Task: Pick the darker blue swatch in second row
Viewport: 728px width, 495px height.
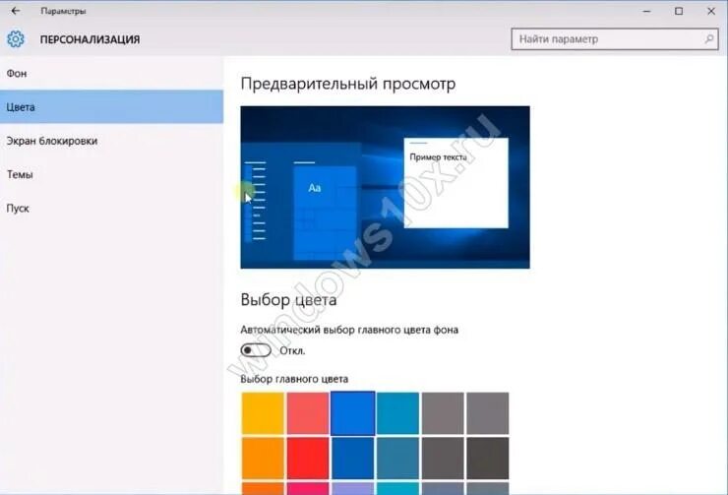Action: coord(353,458)
